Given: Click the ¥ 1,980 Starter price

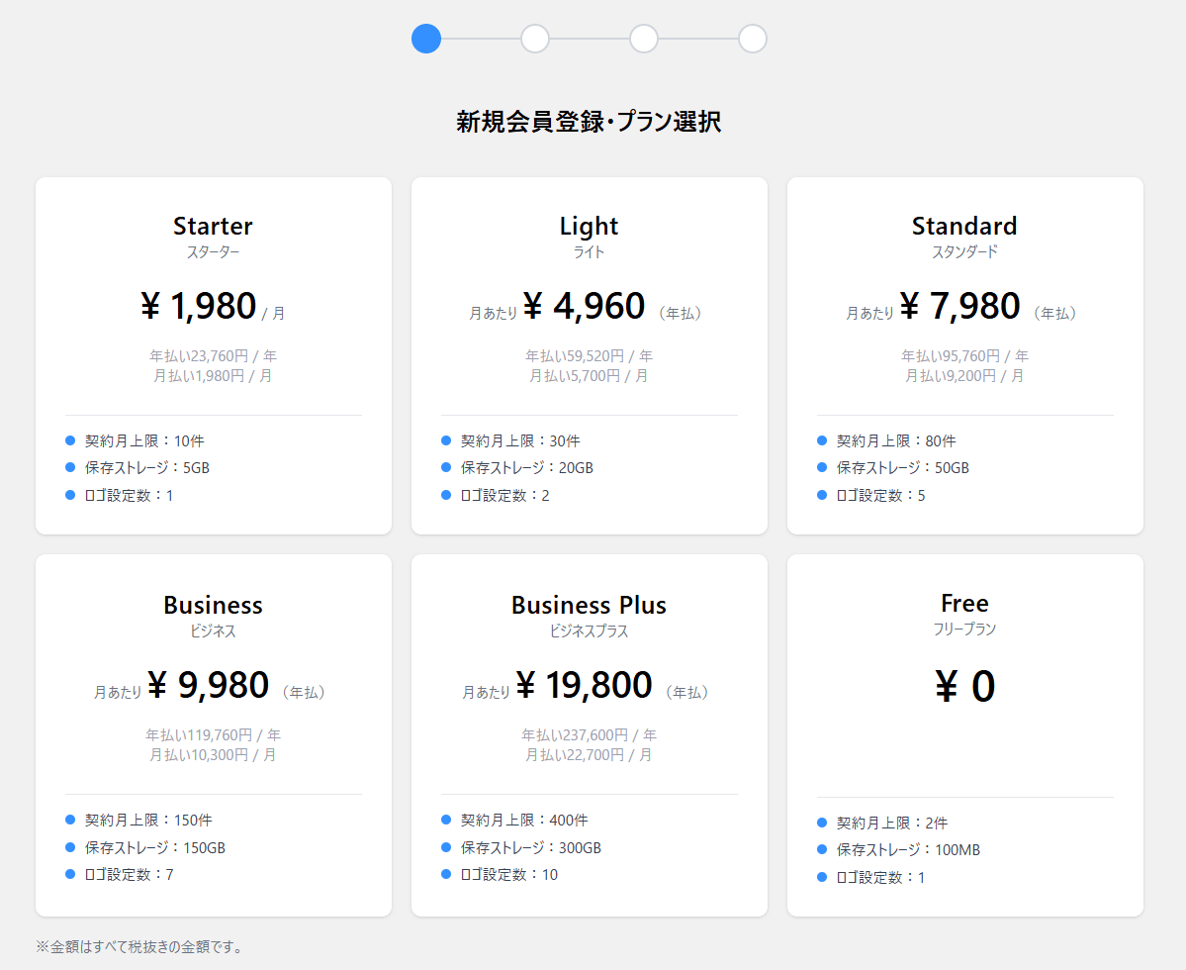Looking at the screenshot, I should pos(199,307).
